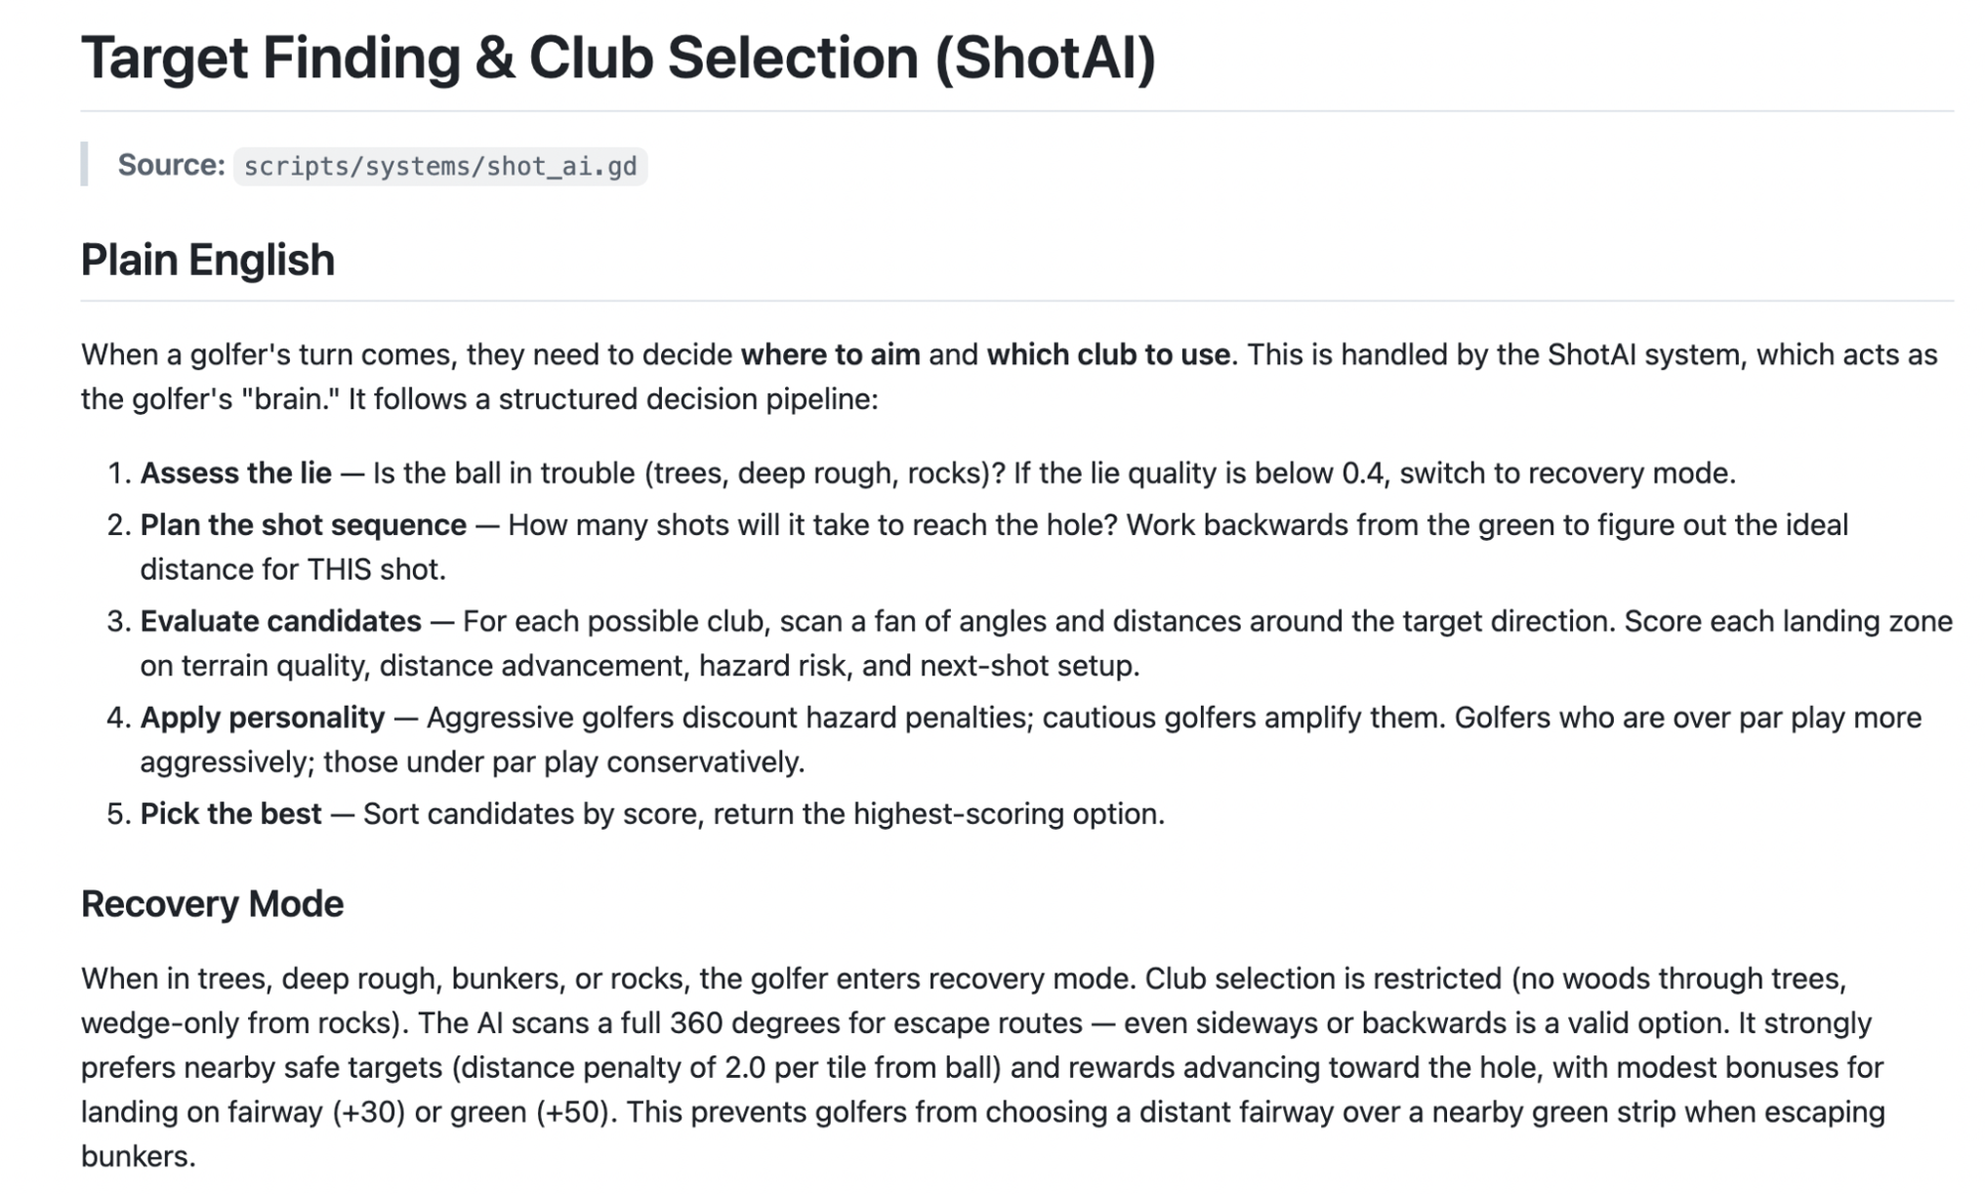The width and height of the screenshot is (1985, 1194).
Task: Click the bold "which club to use" phrase
Action: (x=1108, y=354)
